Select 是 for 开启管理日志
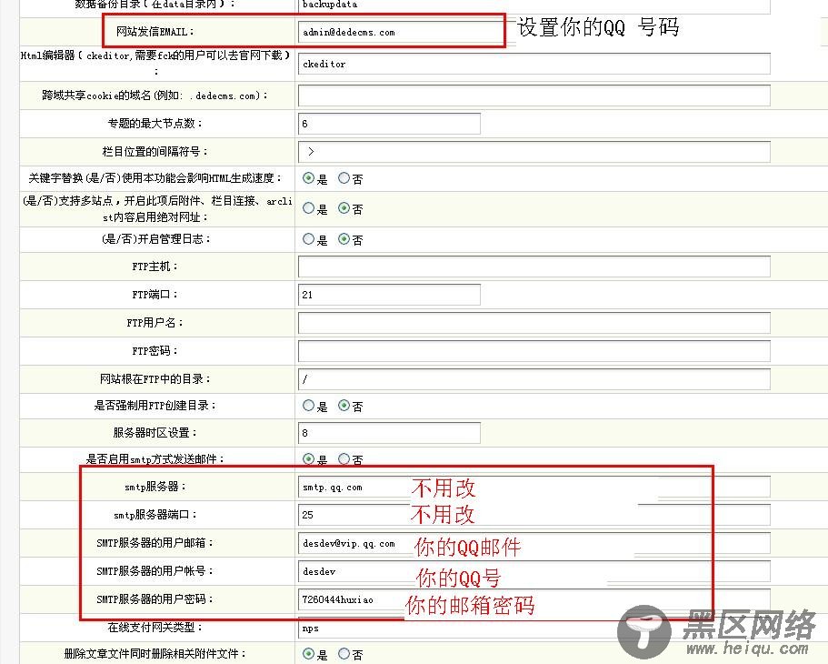Viewport: 828px width, 664px height. [308, 239]
